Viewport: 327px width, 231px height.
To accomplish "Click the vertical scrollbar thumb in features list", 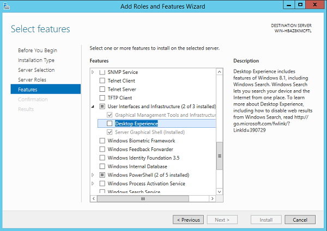I will pyautogui.click(x=220, y=156).
